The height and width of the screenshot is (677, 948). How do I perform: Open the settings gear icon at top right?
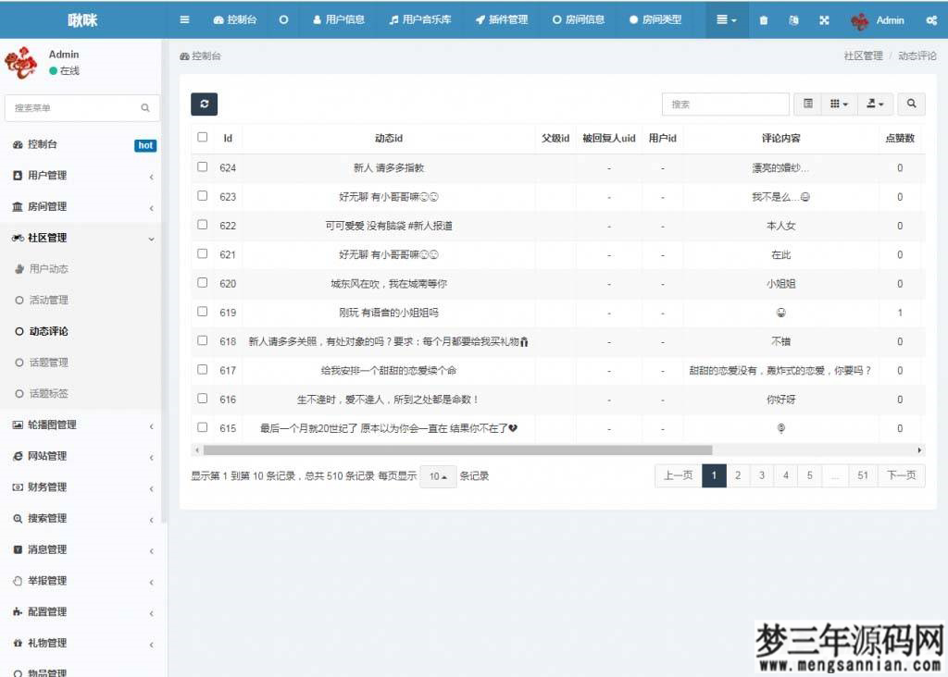(931, 19)
